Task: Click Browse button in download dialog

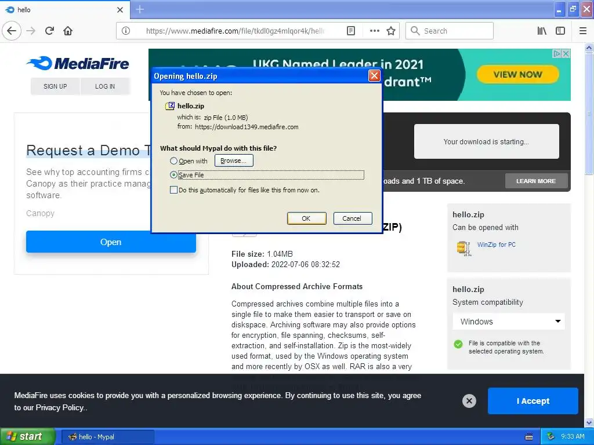Action: point(234,161)
